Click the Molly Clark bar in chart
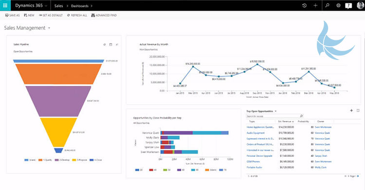 (x=170, y=137)
